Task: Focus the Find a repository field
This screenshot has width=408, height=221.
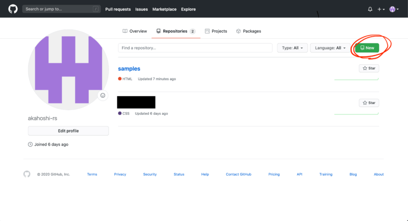Action: 195,48
